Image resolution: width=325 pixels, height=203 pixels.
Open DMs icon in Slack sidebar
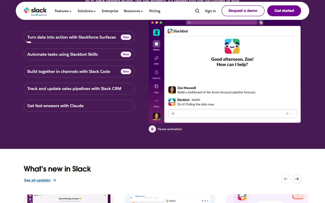click(156, 58)
